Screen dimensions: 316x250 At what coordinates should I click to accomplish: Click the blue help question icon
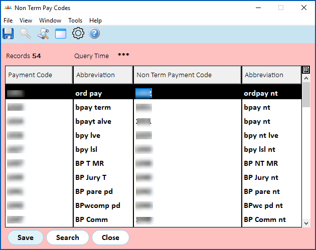click(94, 33)
